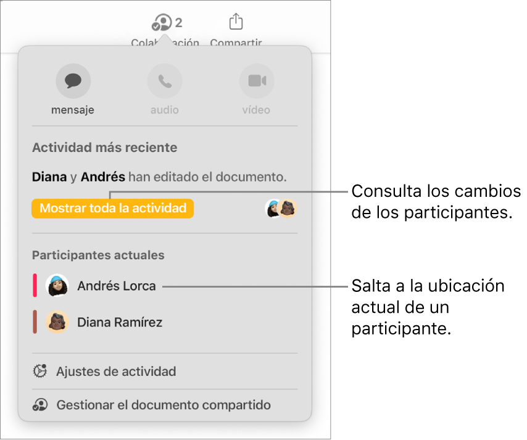The image size is (527, 440).
Task: Start an audio call
Action: coord(165,81)
